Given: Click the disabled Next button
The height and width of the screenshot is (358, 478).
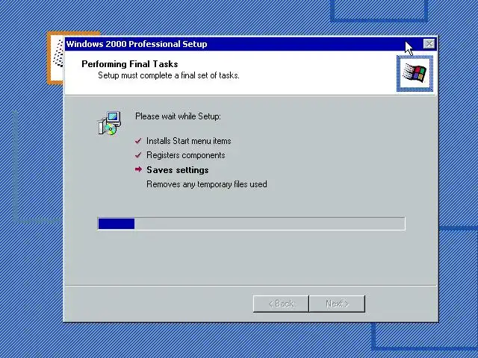Looking at the screenshot, I should pyautogui.click(x=337, y=304).
